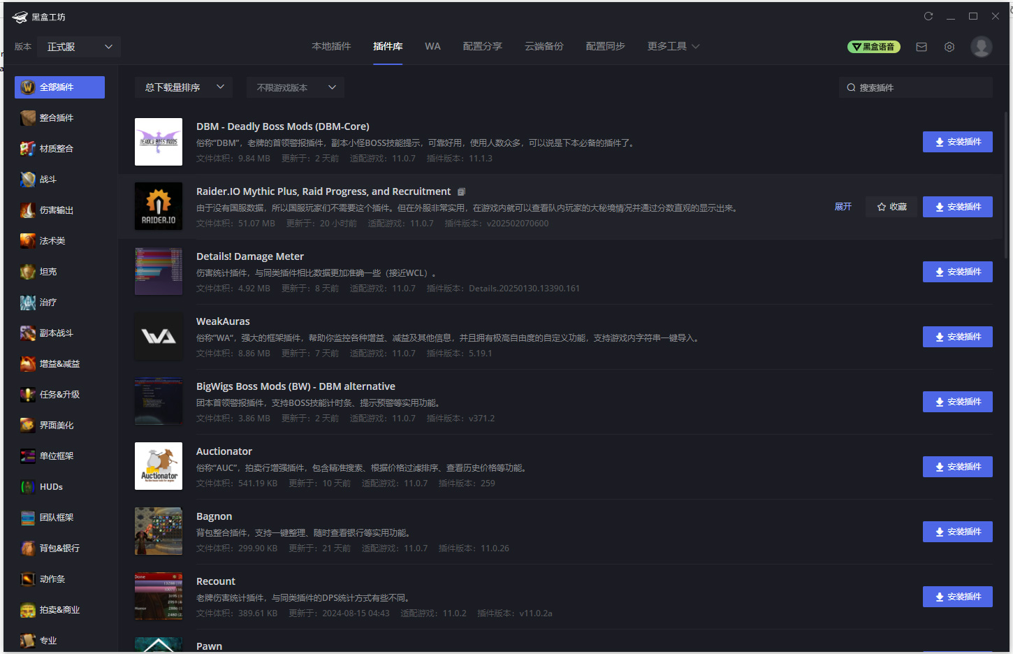Expand the Raider.IO description with 展开

tap(843, 207)
